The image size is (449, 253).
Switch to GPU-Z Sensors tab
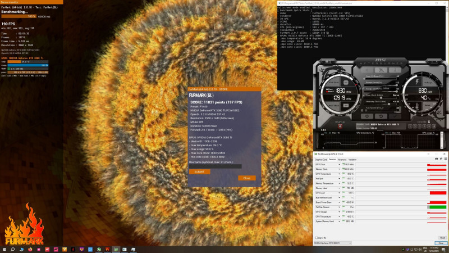[332, 160]
